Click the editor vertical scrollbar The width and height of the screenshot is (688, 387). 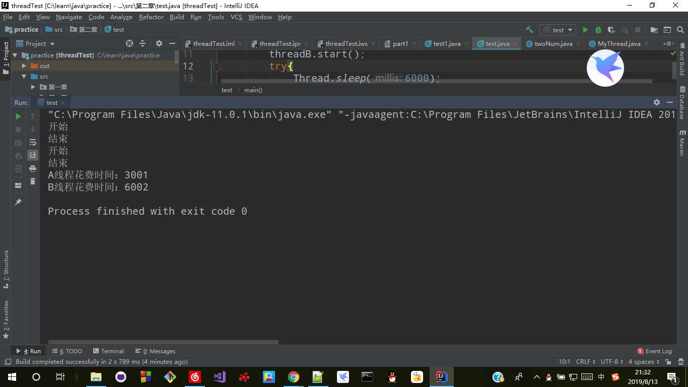pos(674,70)
